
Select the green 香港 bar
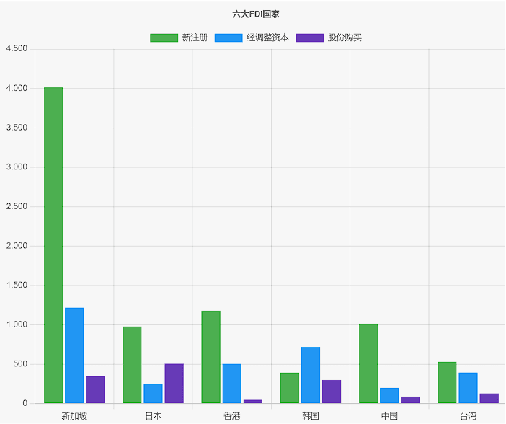click(x=211, y=357)
